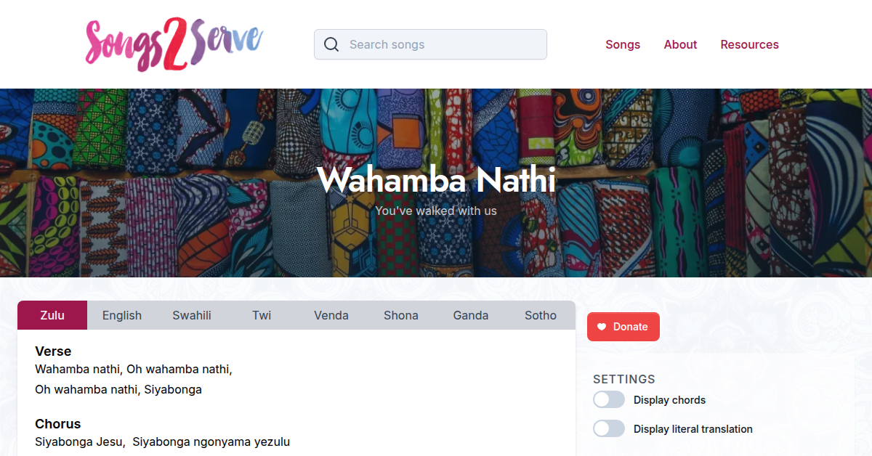Viewport: 872px width, 456px height.
Task: Select the Sotho language tab
Action: pyautogui.click(x=540, y=315)
